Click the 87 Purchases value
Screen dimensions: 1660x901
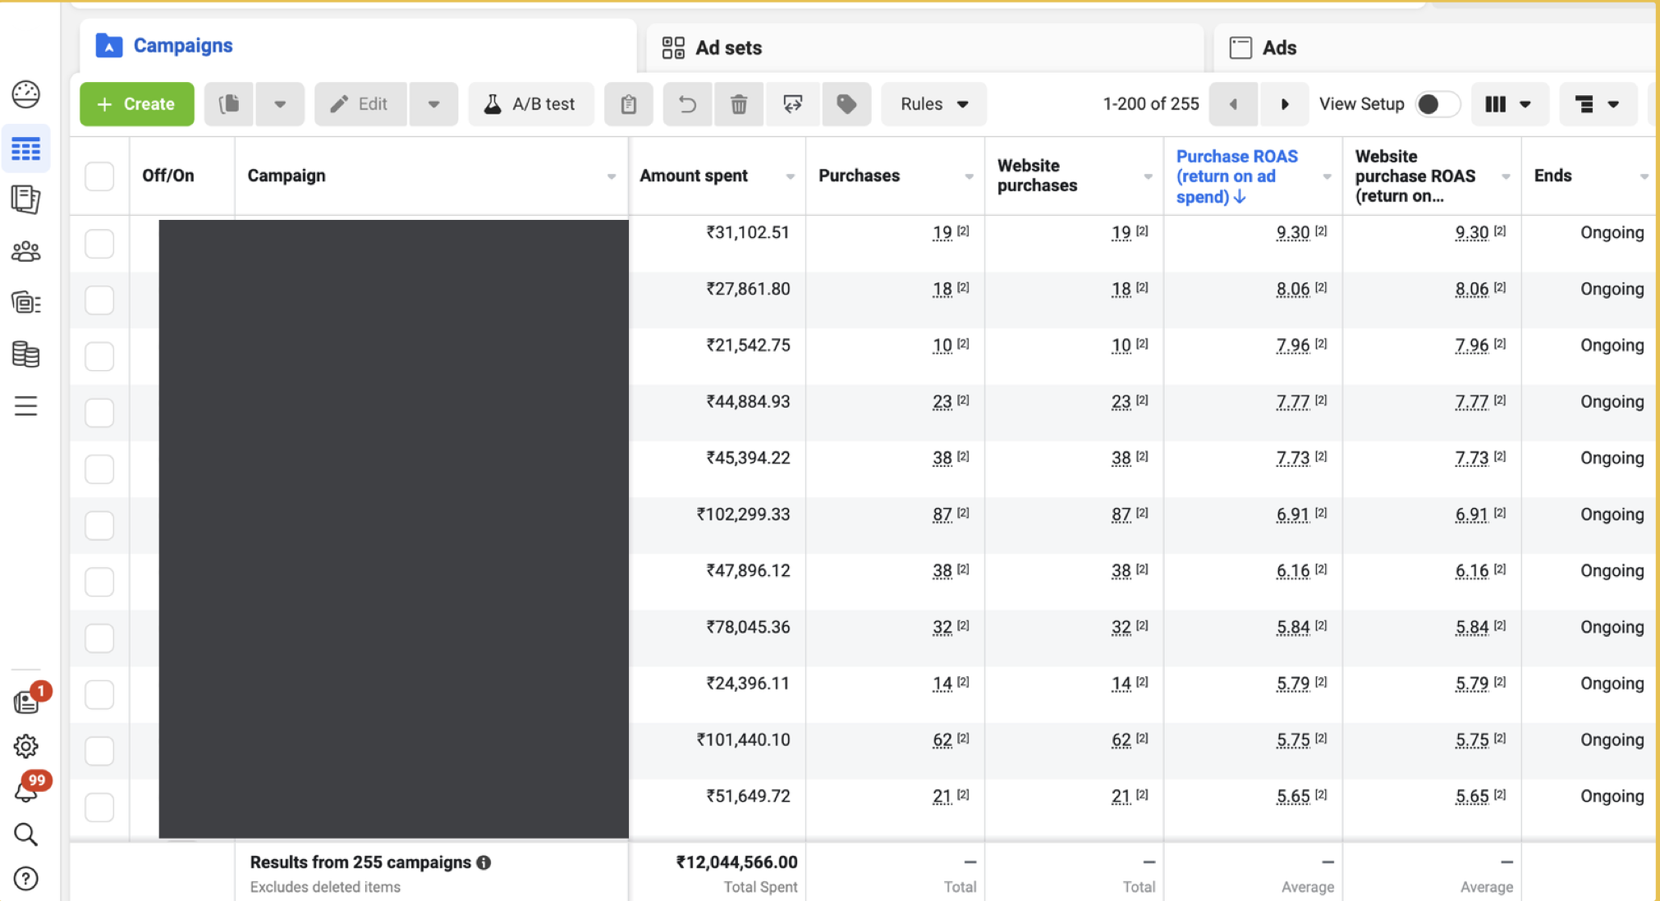pyautogui.click(x=942, y=515)
